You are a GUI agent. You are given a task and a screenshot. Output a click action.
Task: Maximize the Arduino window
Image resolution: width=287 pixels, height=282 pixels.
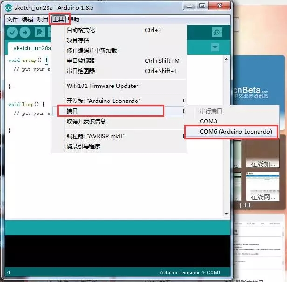202,6
